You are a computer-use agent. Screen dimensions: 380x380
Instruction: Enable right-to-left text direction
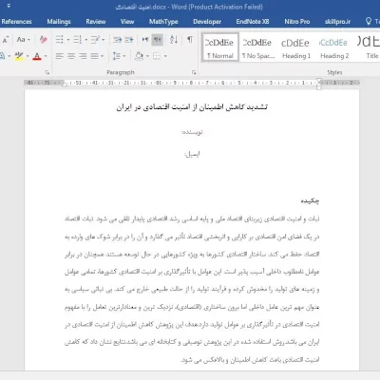coord(158,40)
